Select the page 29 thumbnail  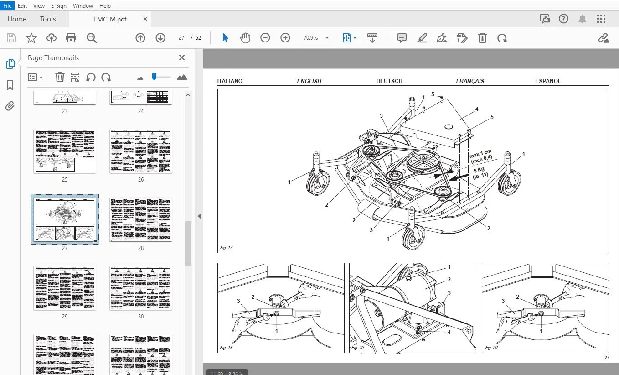65,288
